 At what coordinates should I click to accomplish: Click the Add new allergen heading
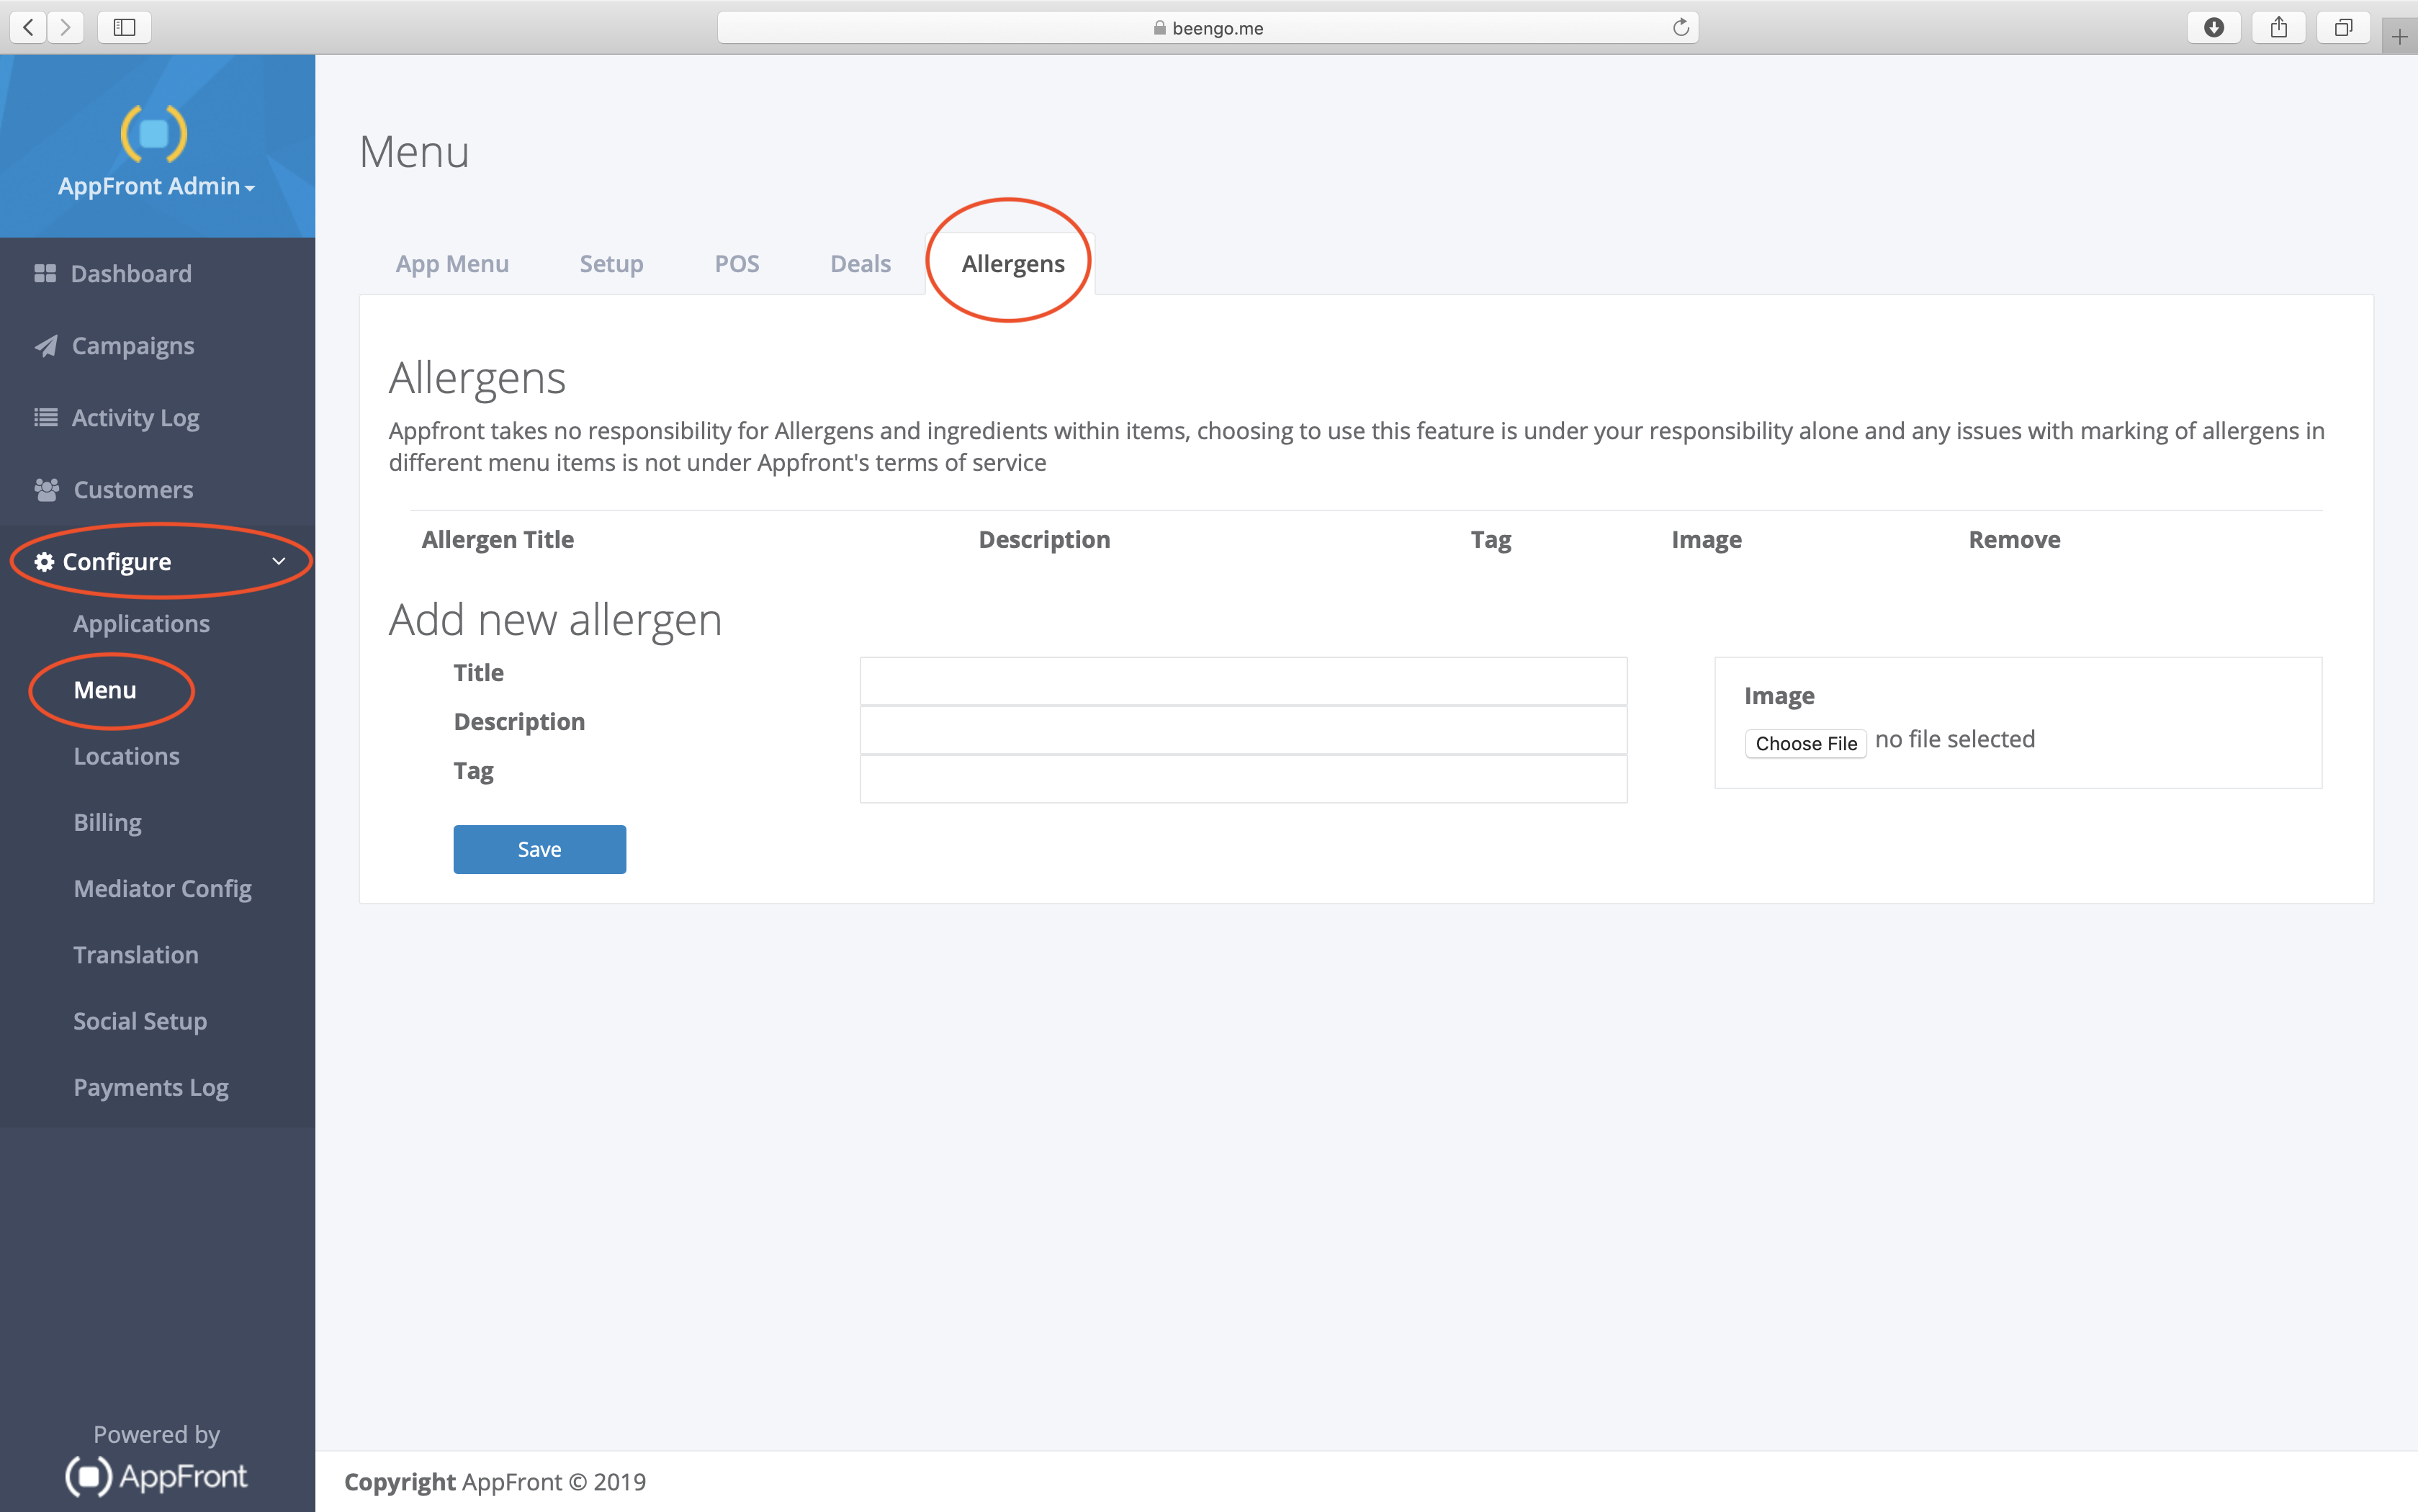click(x=555, y=620)
